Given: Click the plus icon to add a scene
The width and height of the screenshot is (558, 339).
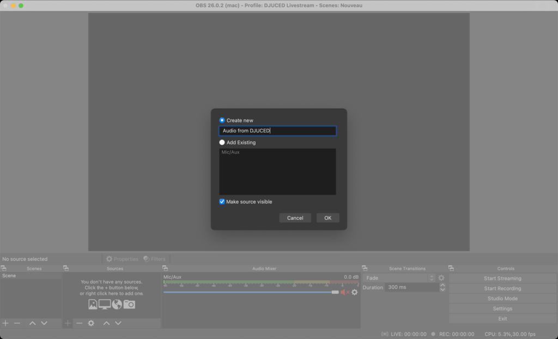Looking at the screenshot, I should [x=5, y=323].
